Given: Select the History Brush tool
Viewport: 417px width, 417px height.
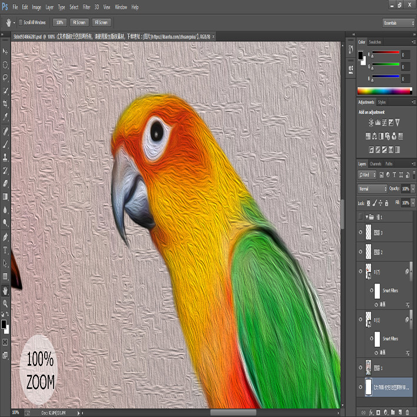Looking at the screenshot, I should coord(5,170).
